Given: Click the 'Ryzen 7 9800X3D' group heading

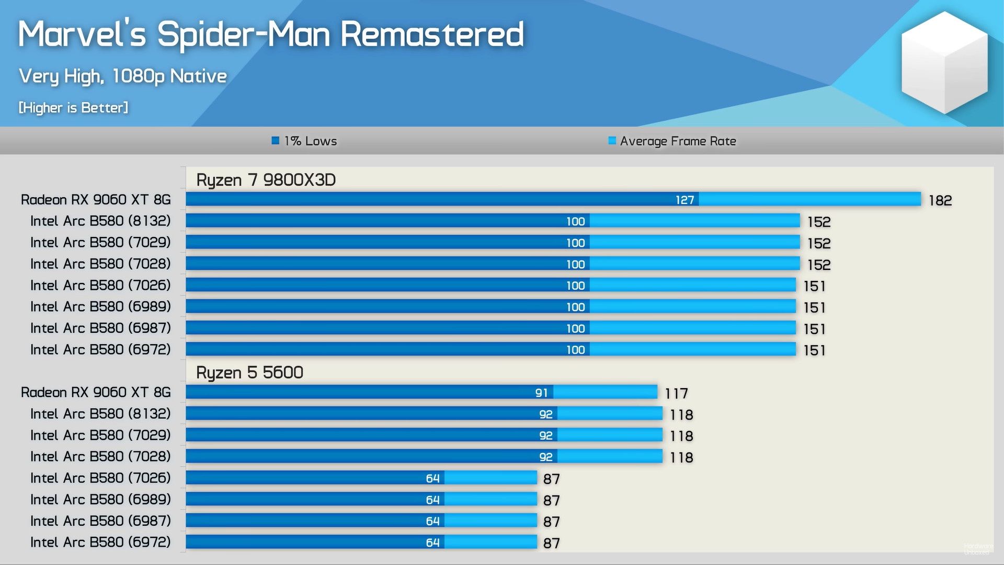Looking at the screenshot, I should tap(266, 180).
